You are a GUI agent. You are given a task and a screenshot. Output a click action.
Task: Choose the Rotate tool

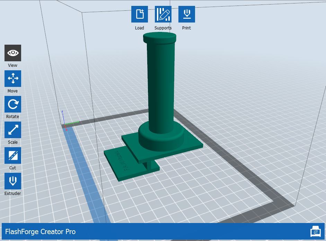tap(13, 104)
